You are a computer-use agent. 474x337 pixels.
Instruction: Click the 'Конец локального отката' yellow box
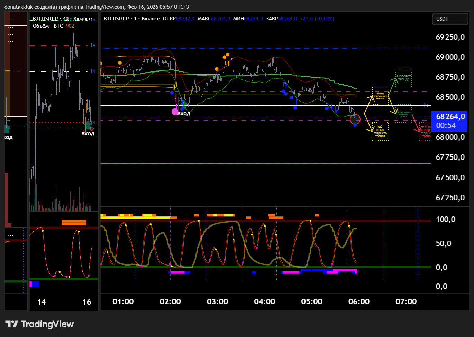[x=380, y=96]
